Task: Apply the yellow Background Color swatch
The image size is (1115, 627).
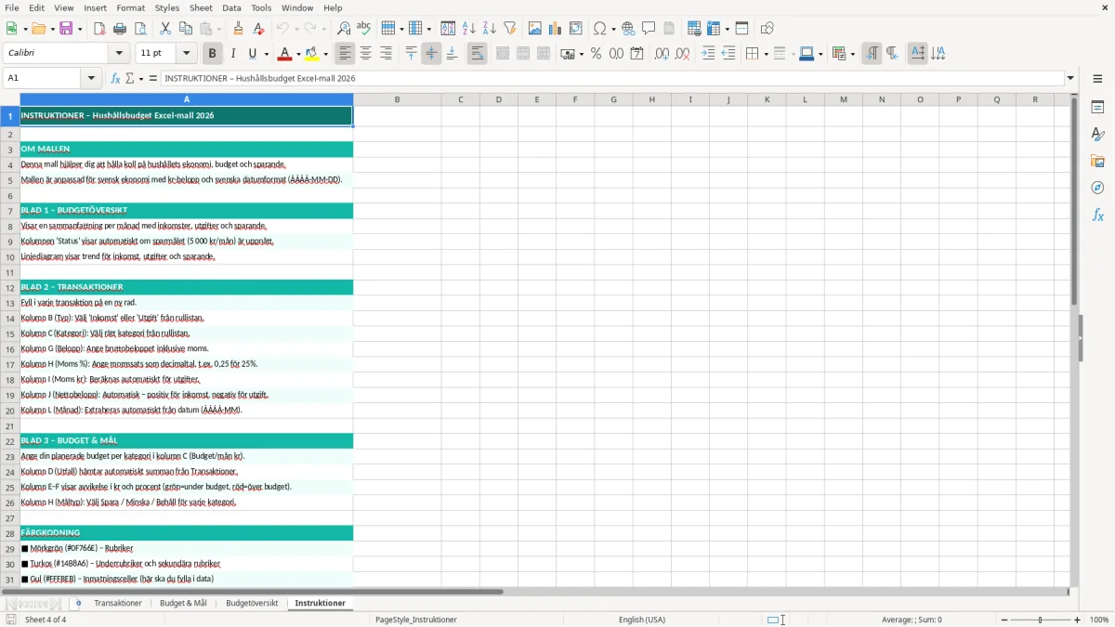Action: tap(312, 54)
